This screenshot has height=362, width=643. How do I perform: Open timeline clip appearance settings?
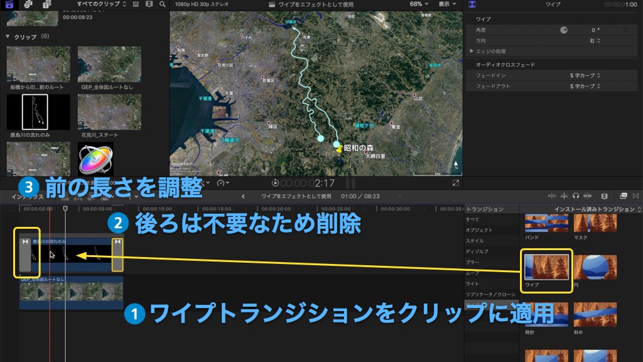coord(604,196)
